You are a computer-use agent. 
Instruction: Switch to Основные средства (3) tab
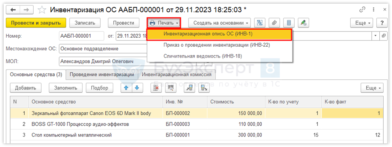(x=36, y=74)
